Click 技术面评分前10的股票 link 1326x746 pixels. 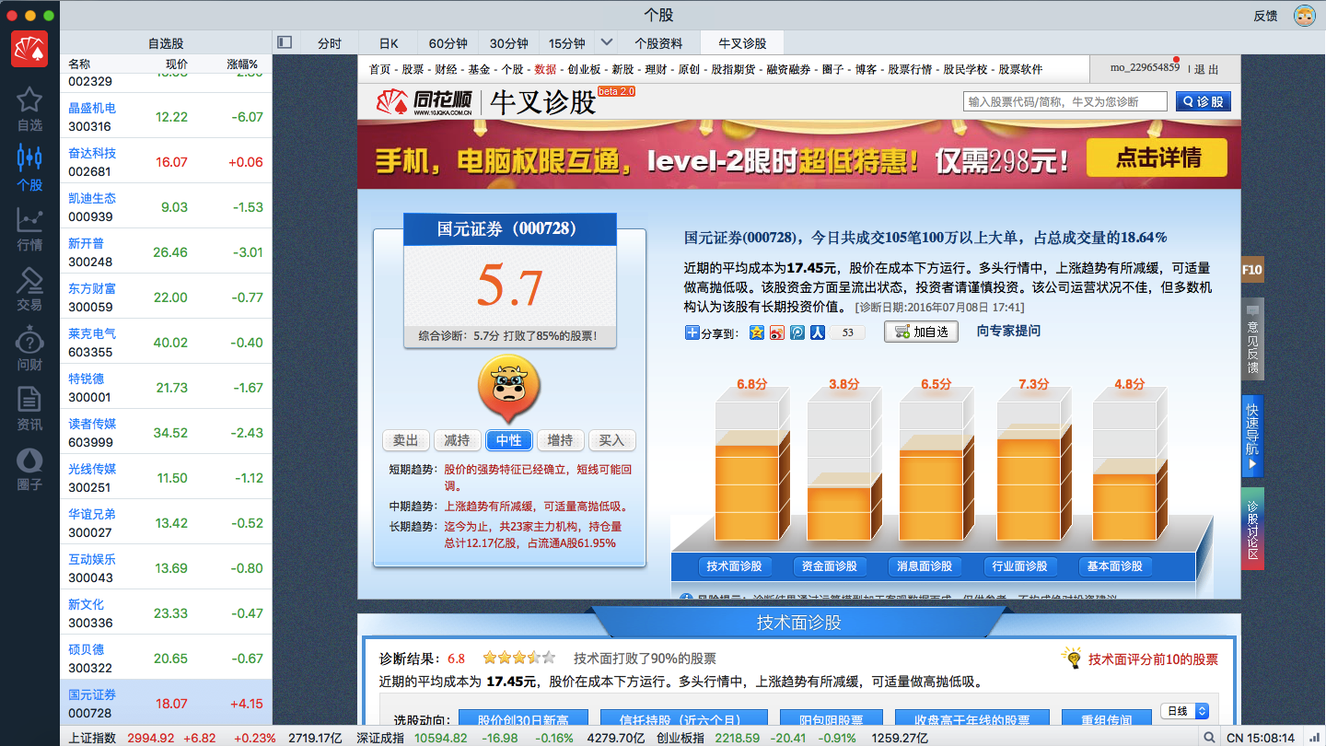1153,659
